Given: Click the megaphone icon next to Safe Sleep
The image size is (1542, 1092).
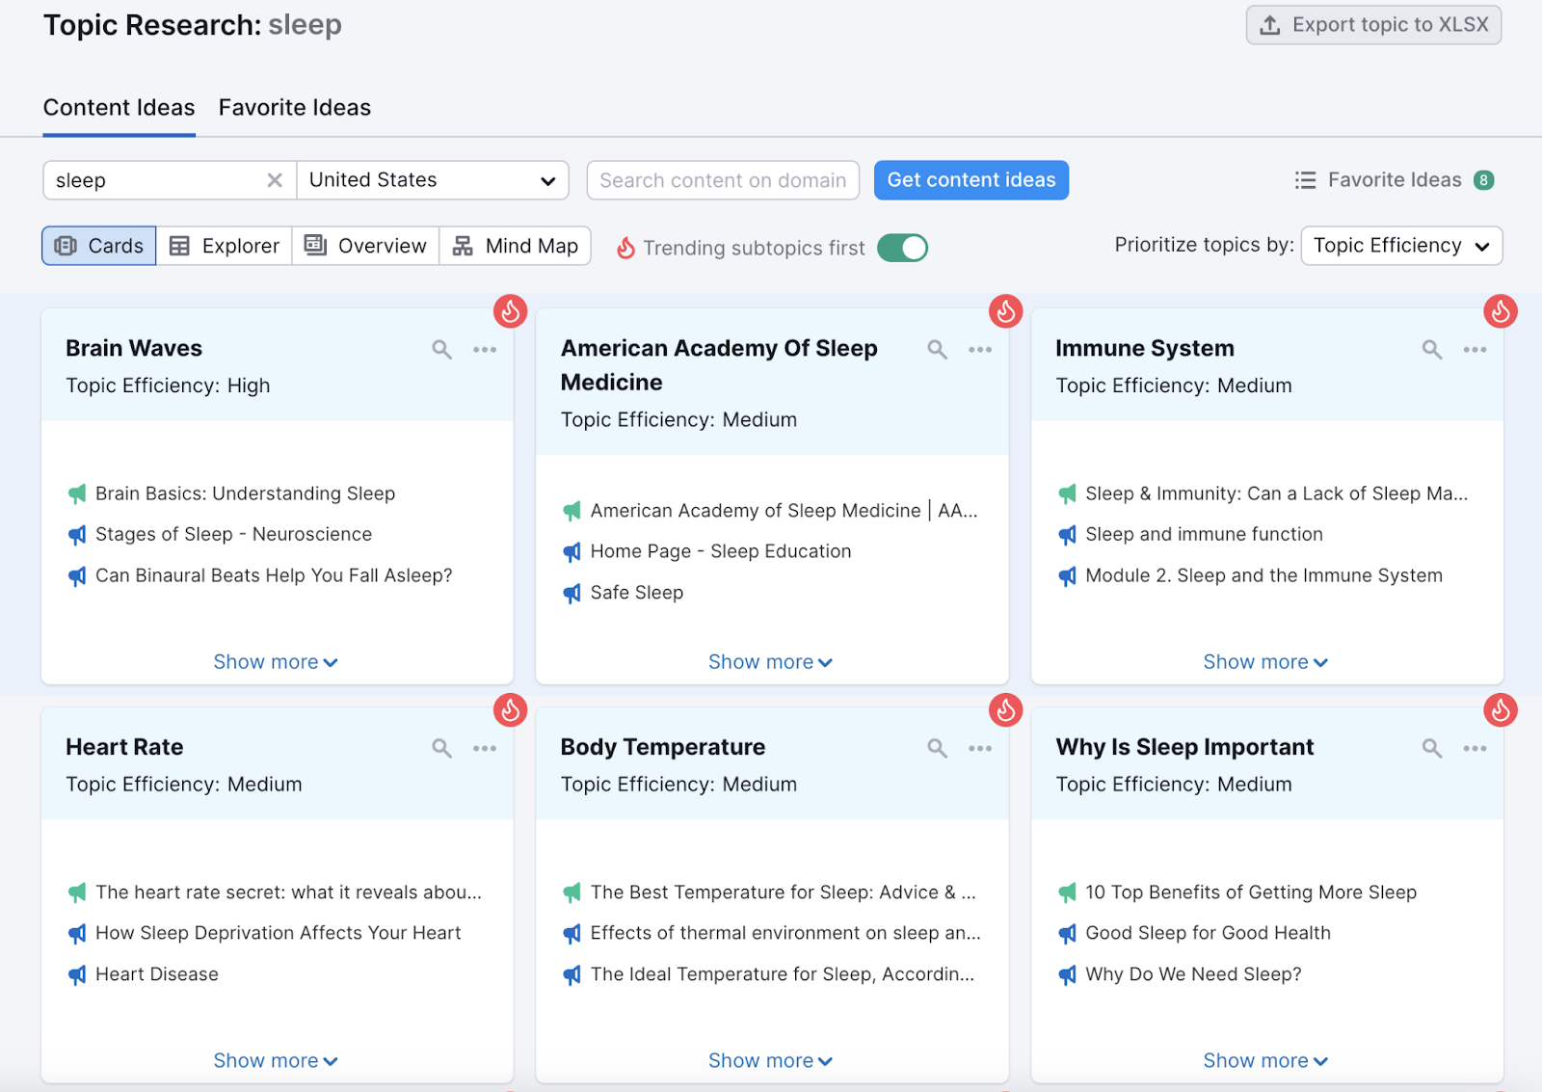Looking at the screenshot, I should 572,593.
